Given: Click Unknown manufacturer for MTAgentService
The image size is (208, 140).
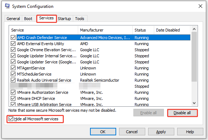Looking at the screenshot, I should (x=88, y=68).
